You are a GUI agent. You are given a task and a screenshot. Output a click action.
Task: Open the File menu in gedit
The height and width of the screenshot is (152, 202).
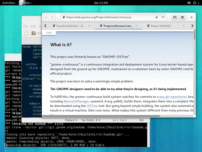click(x=25, y=26)
